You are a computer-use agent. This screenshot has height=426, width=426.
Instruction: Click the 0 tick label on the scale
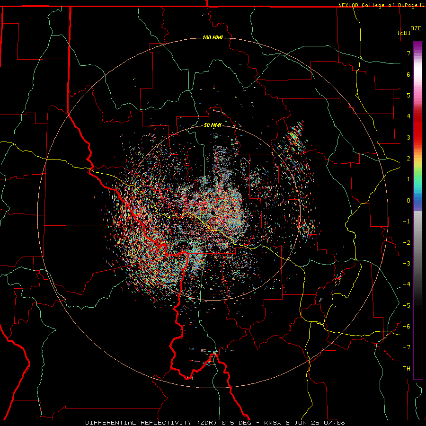[408, 201]
